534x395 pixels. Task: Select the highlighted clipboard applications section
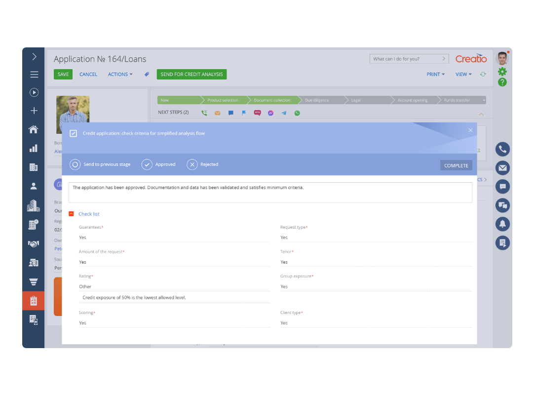point(34,301)
